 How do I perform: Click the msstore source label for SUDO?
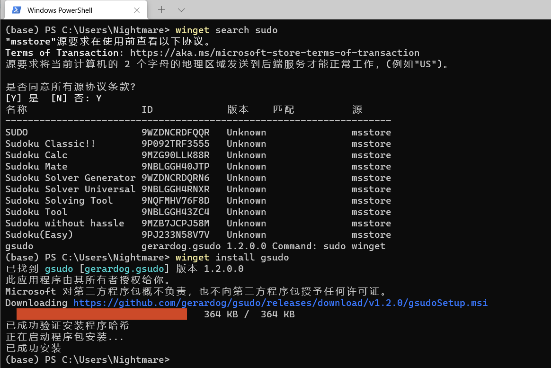coord(371,132)
